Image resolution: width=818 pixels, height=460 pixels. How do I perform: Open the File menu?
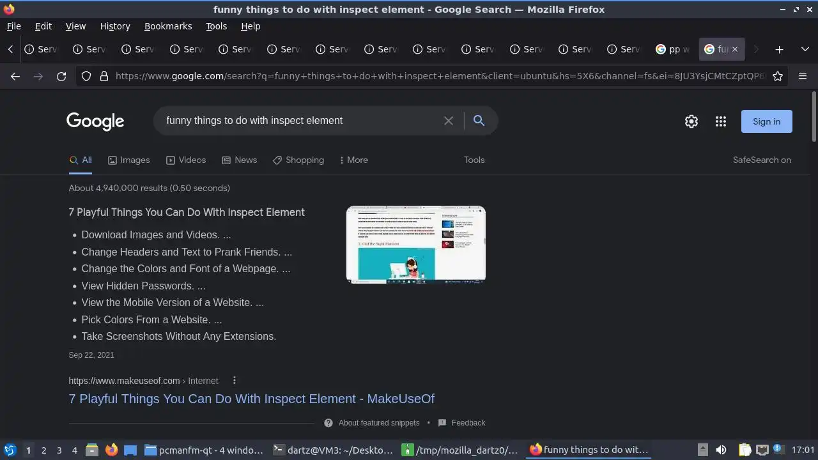point(13,26)
